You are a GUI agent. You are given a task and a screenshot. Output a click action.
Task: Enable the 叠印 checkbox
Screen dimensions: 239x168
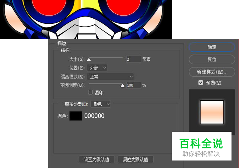pyautogui.click(x=90, y=92)
